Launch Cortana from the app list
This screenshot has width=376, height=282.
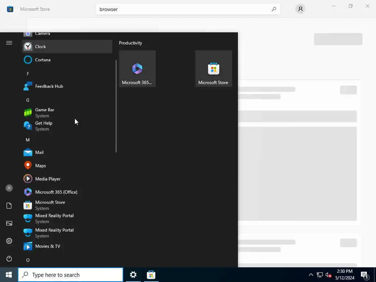[x=67, y=60]
